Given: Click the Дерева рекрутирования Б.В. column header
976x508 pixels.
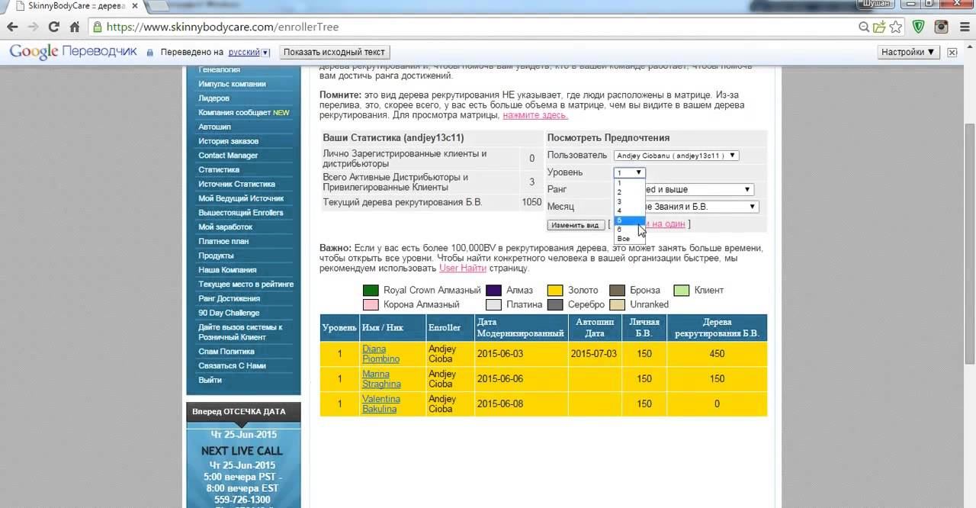Looking at the screenshot, I should pyautogui.click(x=717, y=328).
